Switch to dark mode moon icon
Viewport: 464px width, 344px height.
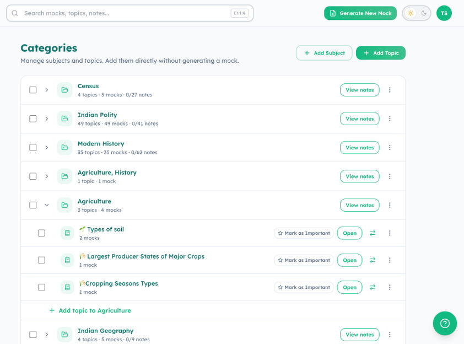click(x=424, y=13)
